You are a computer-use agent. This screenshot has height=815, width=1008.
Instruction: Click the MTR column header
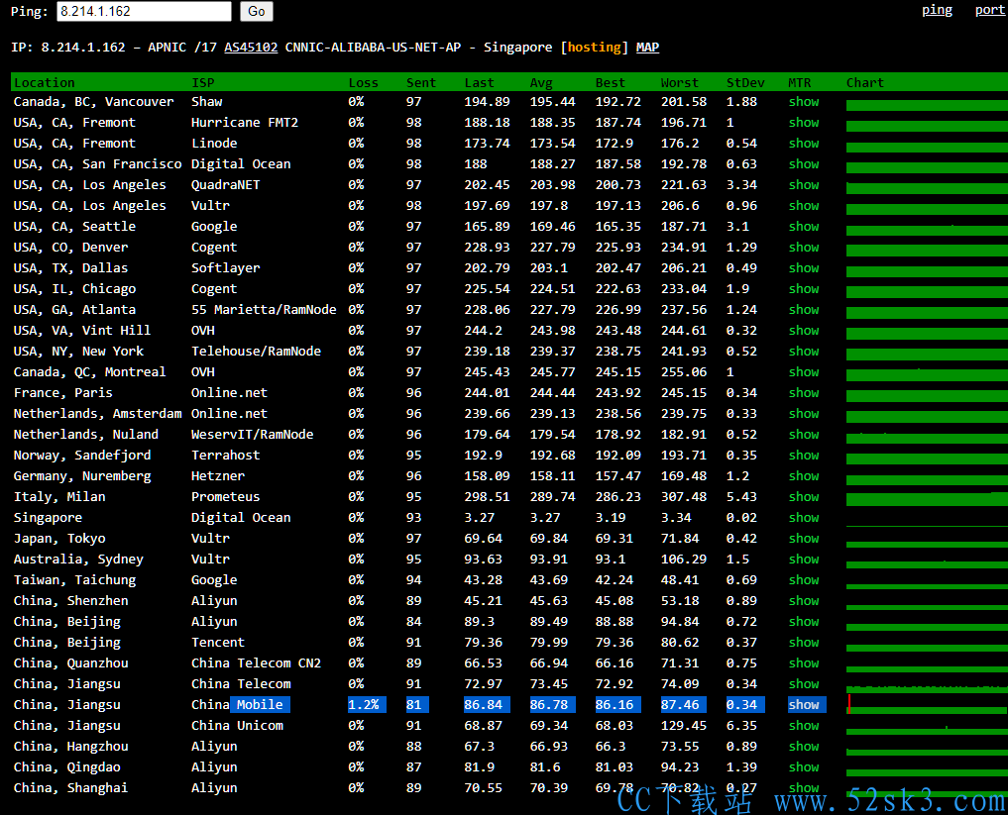tap(800, 83)
